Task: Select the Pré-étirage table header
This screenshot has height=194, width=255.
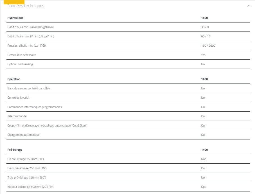Action: coord(15,150)
